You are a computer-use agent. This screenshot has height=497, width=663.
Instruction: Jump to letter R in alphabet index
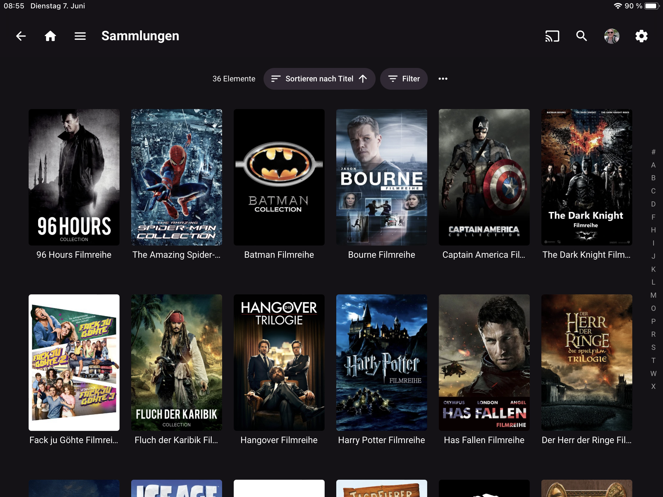(x=653, y=334)
